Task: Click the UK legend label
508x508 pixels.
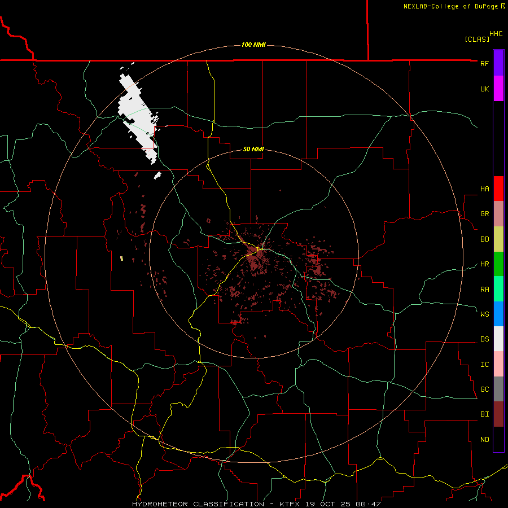Action: coord(484,89)
